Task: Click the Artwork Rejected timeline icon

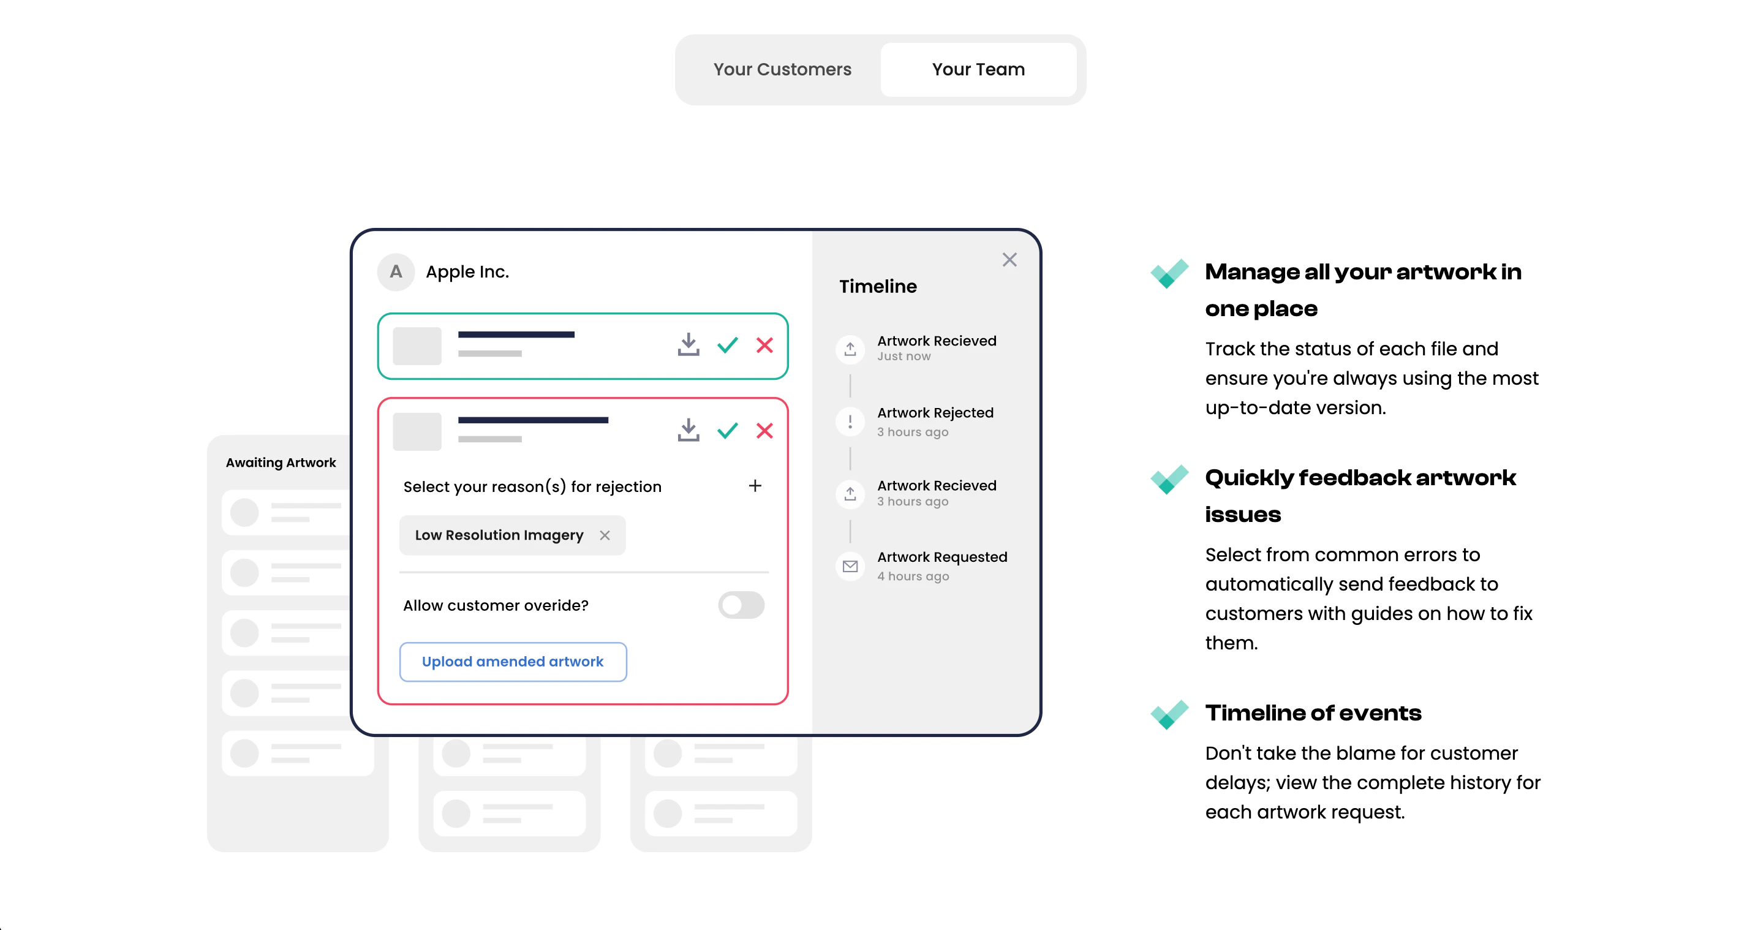Action: click(850, 422)
